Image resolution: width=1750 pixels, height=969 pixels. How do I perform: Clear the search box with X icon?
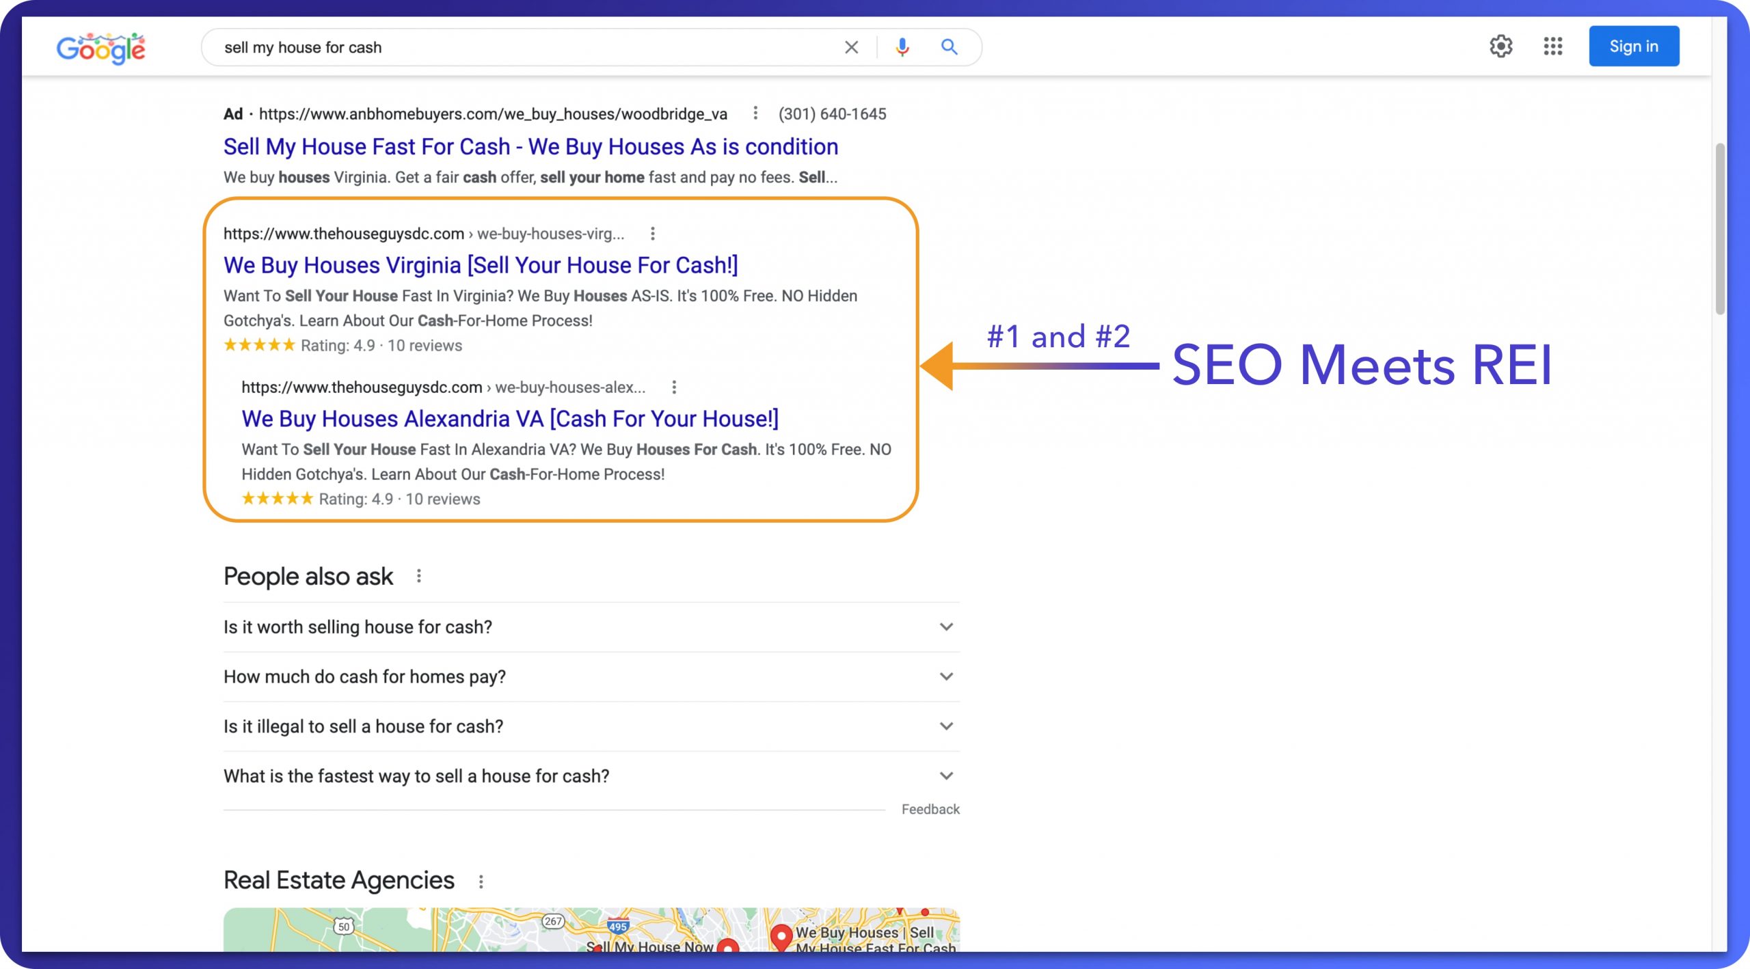tap(851, 47)
